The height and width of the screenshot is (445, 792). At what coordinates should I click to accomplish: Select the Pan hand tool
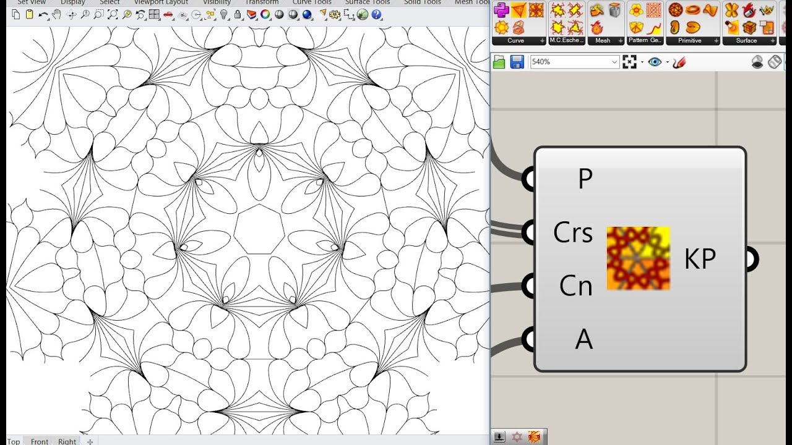(58, 15)
